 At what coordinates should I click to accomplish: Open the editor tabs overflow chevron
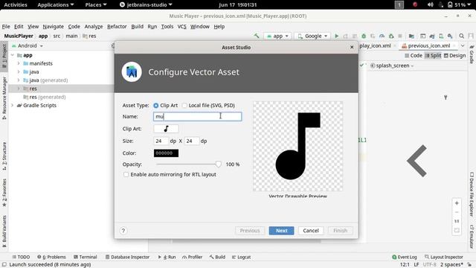click(463, 45)
